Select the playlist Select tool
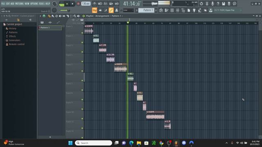Viewport: 262px width, 147px height. point(71,16)
